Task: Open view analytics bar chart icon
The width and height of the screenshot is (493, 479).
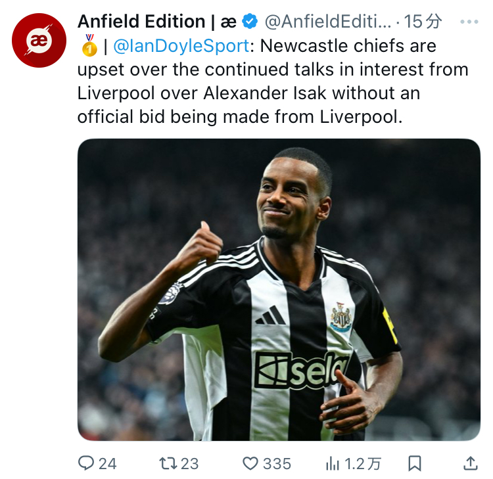Action: pos(333,464)
